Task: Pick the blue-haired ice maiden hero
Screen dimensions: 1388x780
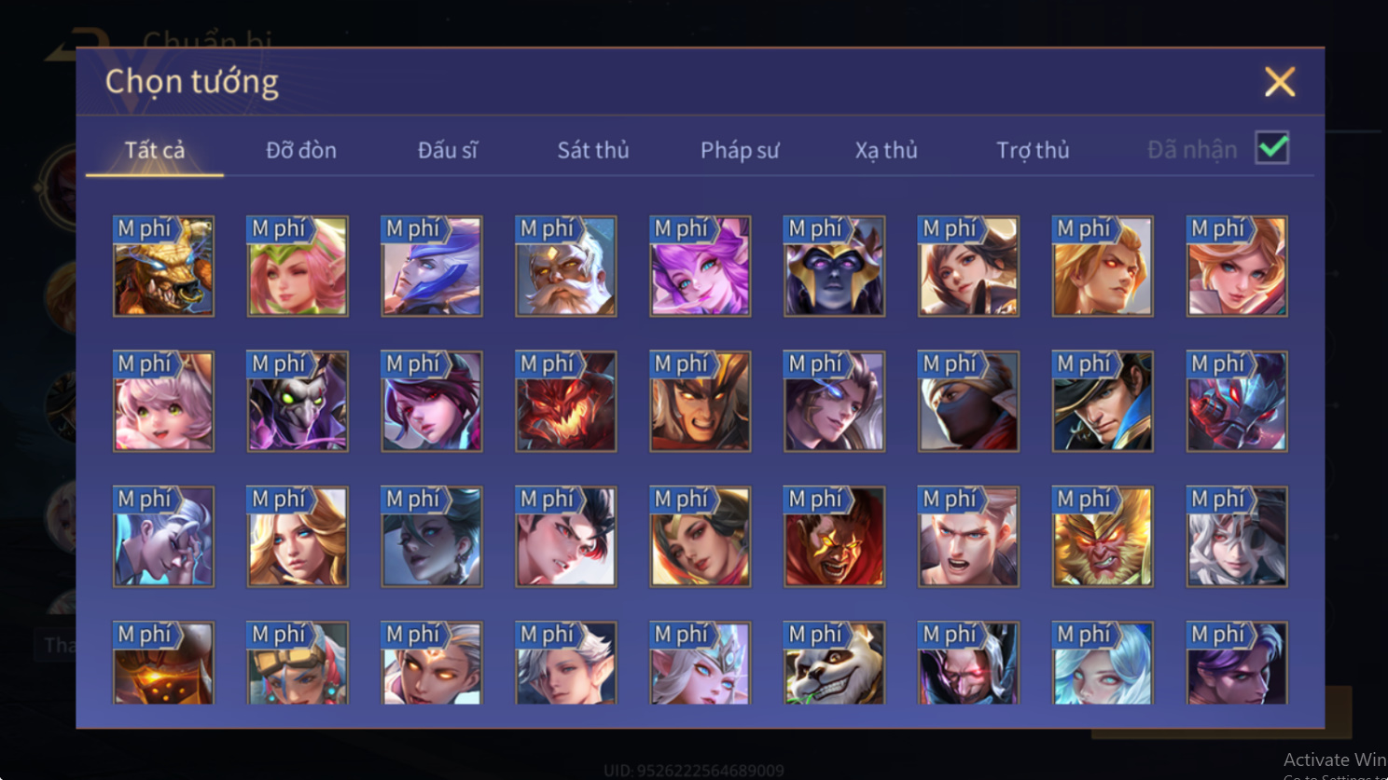Action: coord(1103,663)
